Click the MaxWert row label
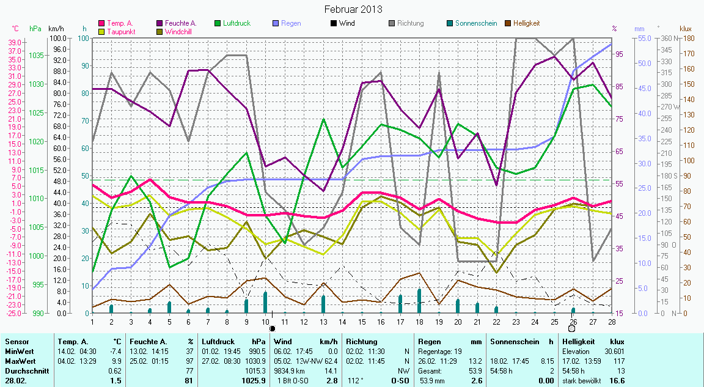Image resolution: width=704 pixels, height=387 pixels. point(20,361)
